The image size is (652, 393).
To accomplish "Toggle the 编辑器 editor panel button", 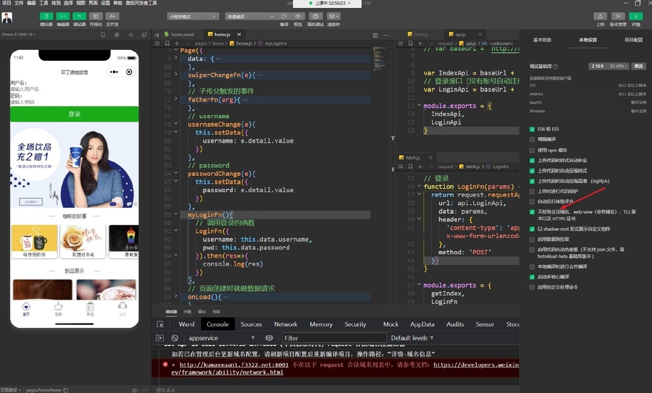I will [63, 15].
